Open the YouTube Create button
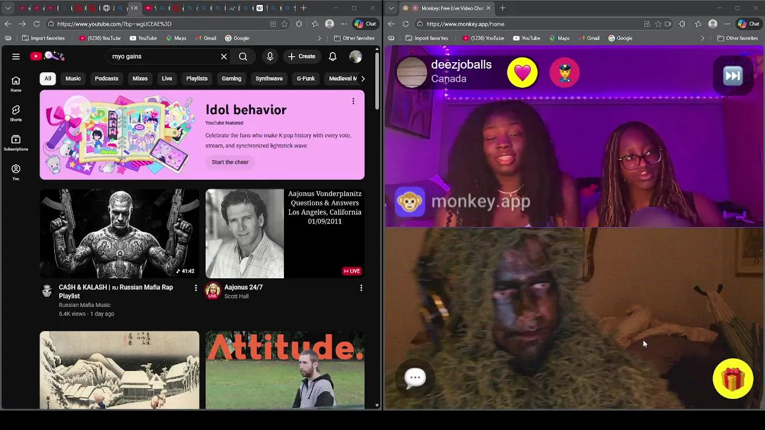Screen dimensions: 765x430 click(301, 56)
